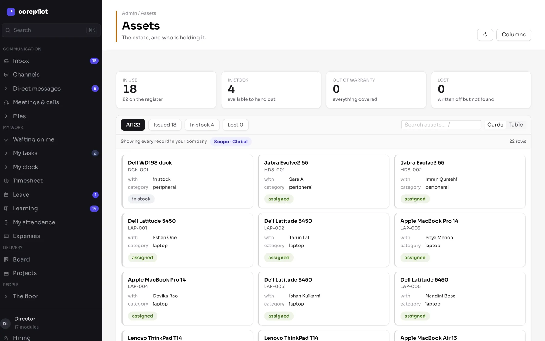Open Channels from the sidebar
The height and width of the screenshot is (341, 545).
pyautogui.click(x=51, y=75)
